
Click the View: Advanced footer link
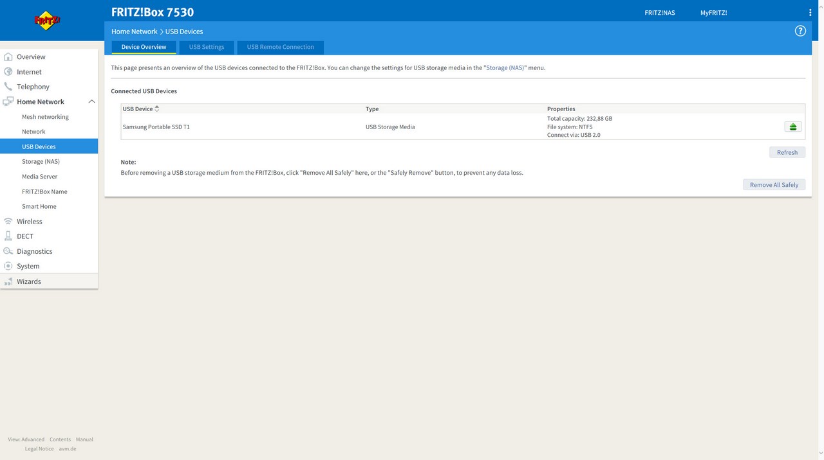[x=26, y=439]
